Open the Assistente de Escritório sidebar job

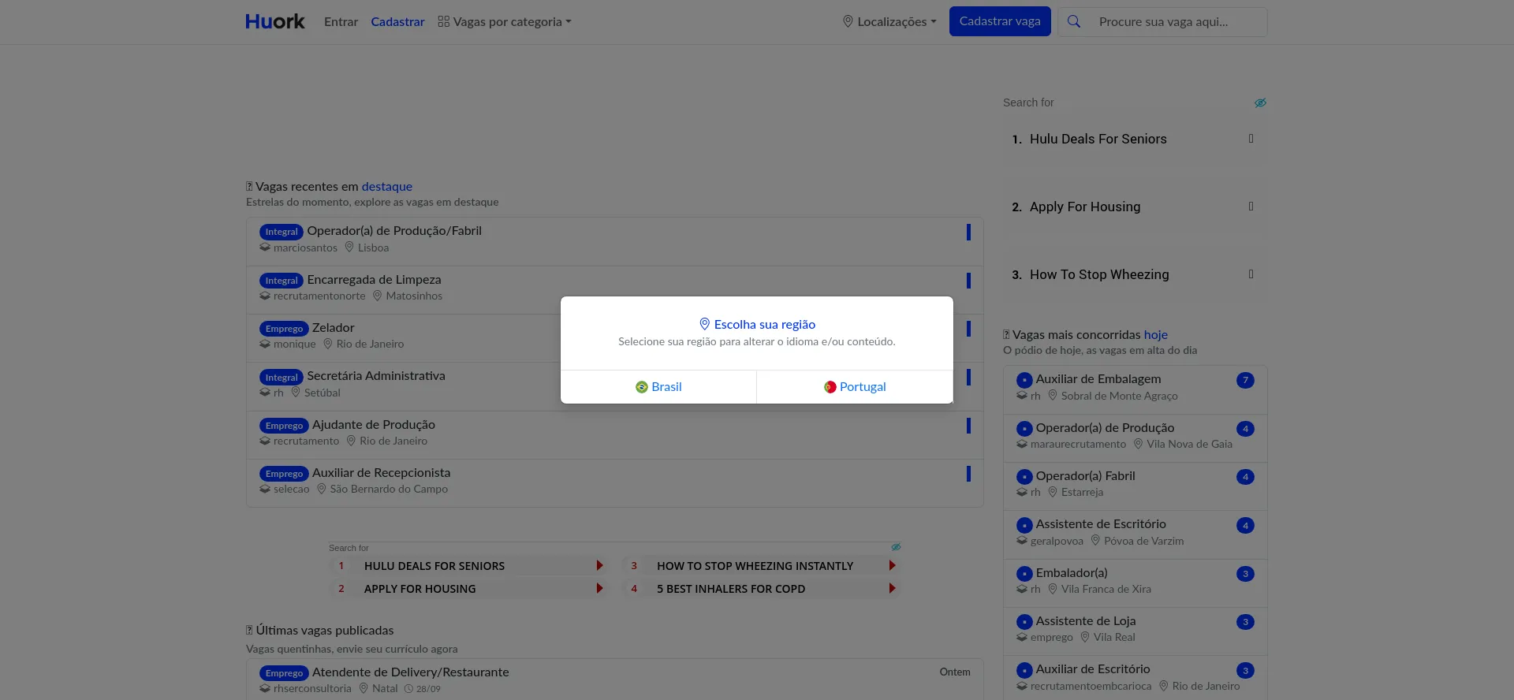pos(1101,524)
